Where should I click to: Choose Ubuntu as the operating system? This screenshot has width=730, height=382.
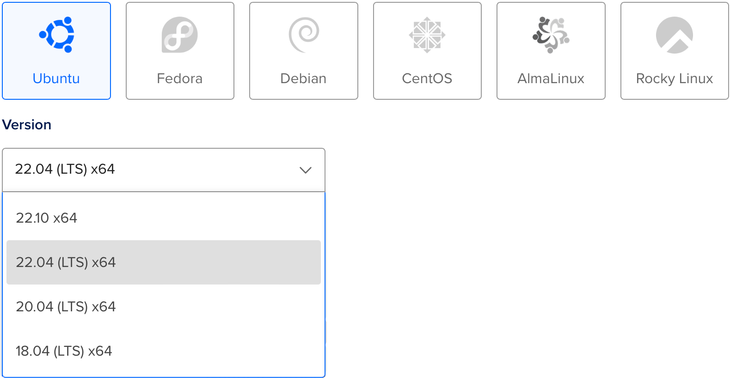click(56, 50)
